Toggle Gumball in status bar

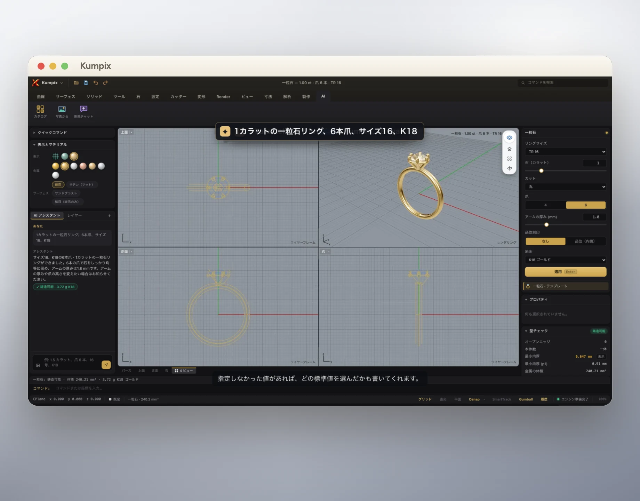[x=526, y=399]
